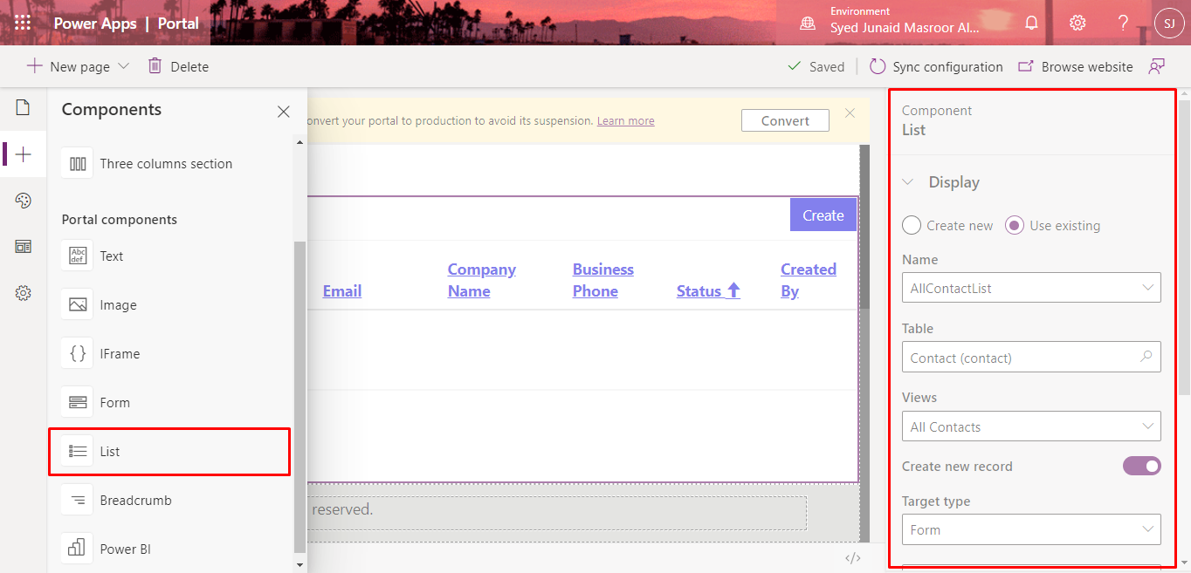The height and width of the screenshot is (573, 1191).
Task: Select the Create new radio button
Action: pyautogui.click(x=911, y=225)
